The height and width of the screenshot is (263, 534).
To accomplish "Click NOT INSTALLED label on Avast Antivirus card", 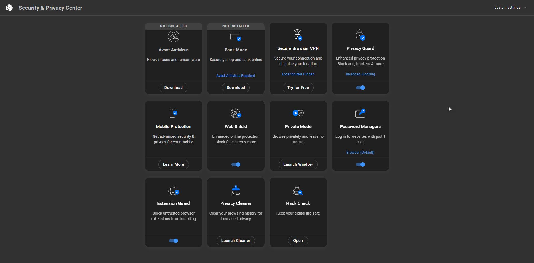I will pos(174,26).
